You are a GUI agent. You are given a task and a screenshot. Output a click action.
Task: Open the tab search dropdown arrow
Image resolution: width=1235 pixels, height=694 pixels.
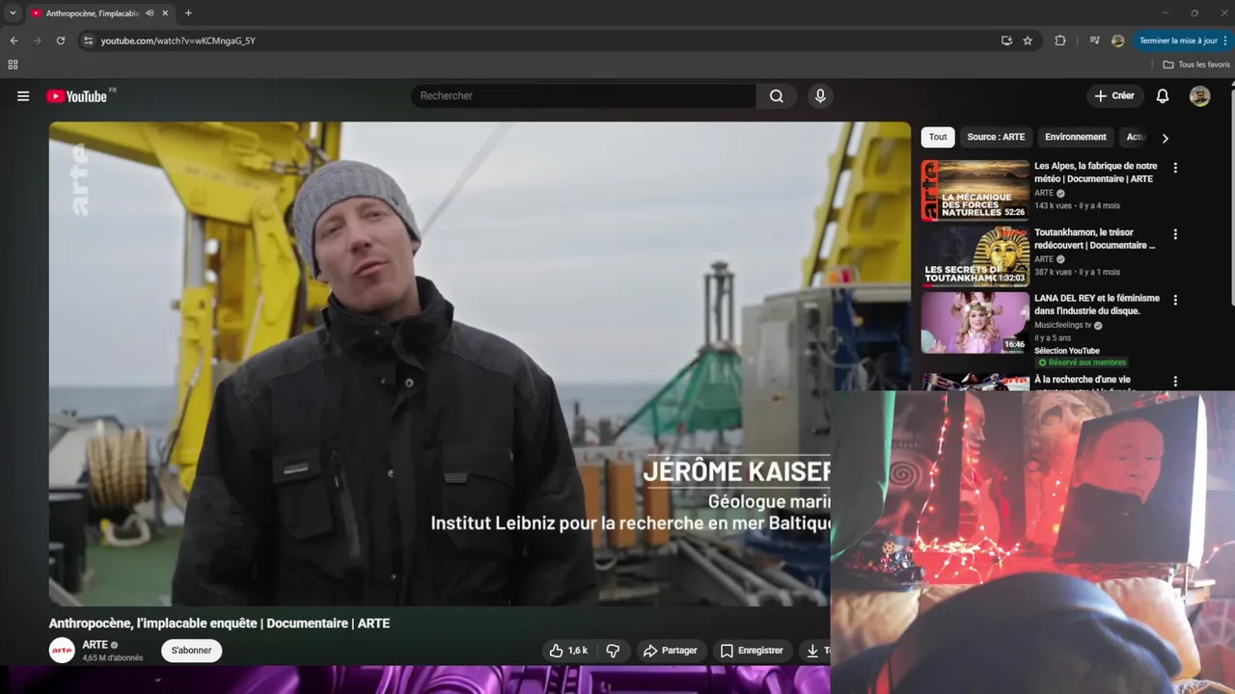pyautogui.click(x=13, y=13)
